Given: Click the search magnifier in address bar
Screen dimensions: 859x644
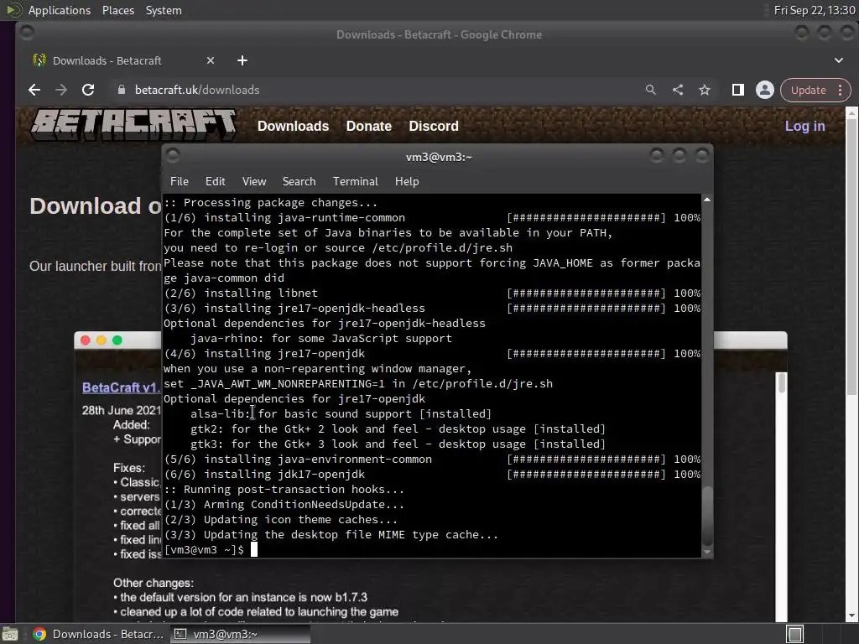Looking at the screenshot, I should click(650, 90).
